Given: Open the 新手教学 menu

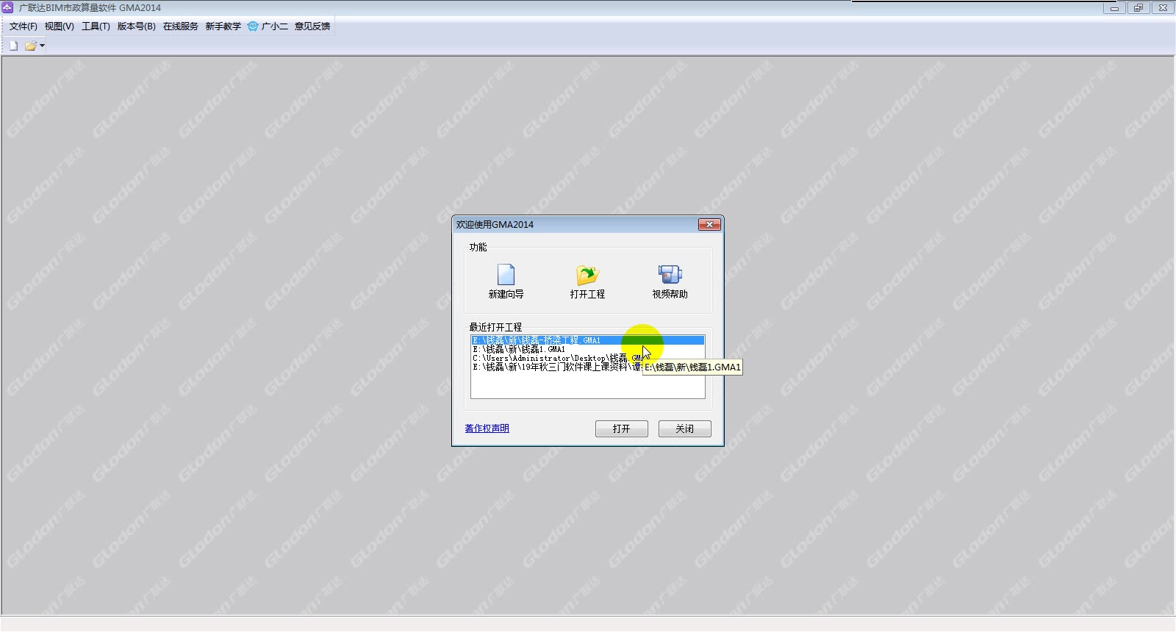Looking at the screenshot, I should click(223, 26).
